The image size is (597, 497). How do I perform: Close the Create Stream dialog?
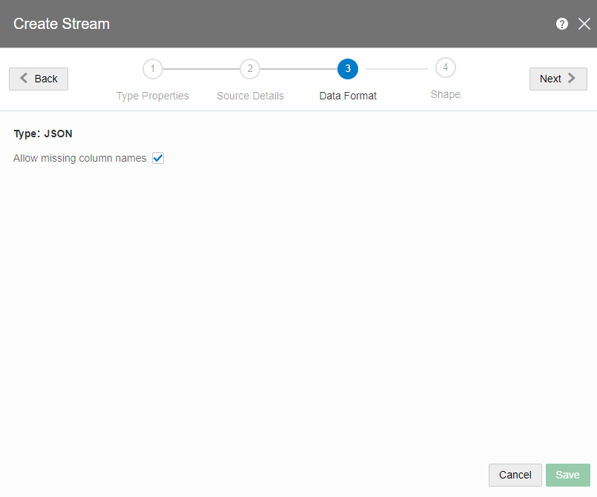584,24
